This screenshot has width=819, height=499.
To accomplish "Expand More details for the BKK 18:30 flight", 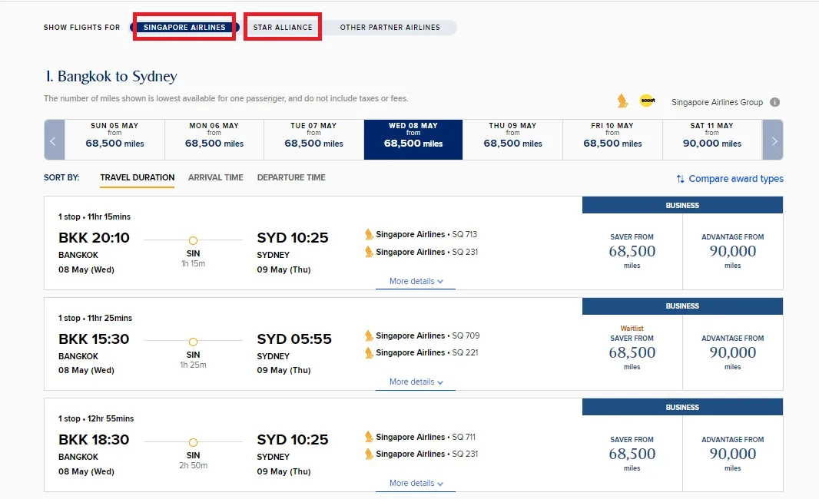I will point(416,484).
